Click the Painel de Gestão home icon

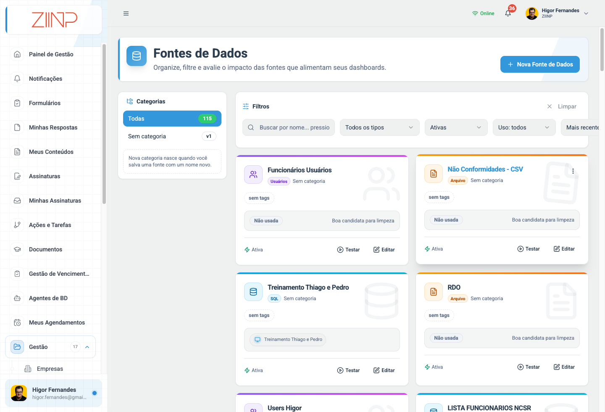tap(17, 54)
